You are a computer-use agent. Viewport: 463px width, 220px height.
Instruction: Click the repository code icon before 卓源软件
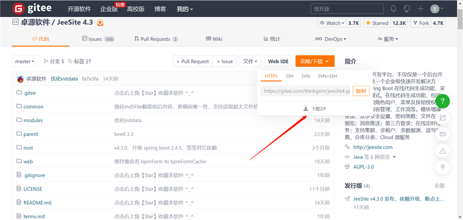coord(15,22)
